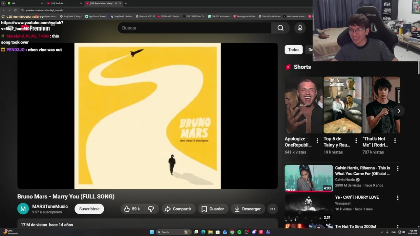Click the "17 M de vistas hace 14 años" text

47,225
